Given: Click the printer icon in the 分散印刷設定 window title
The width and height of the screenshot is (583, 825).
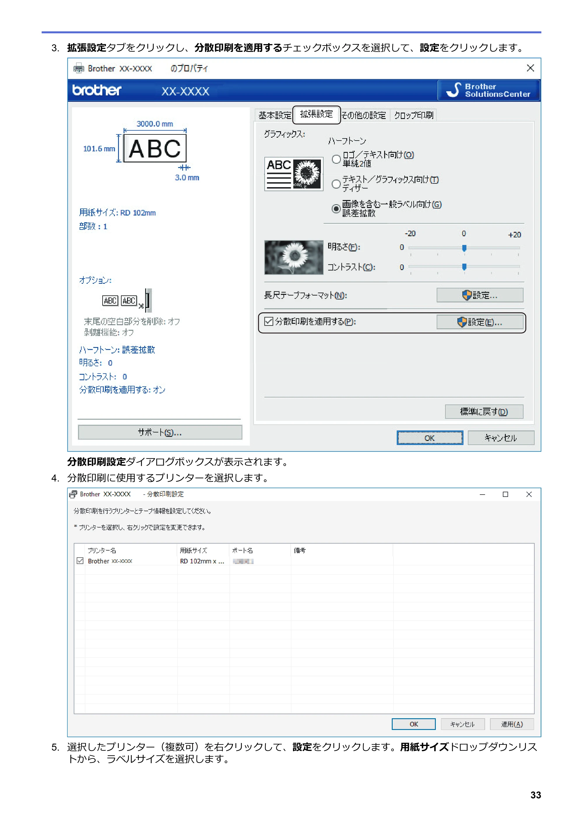Looking at the screenshot, I should 73,494.
